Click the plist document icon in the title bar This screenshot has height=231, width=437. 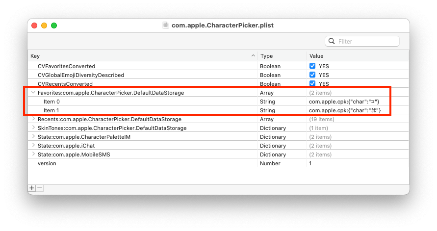tap(166, 25)
